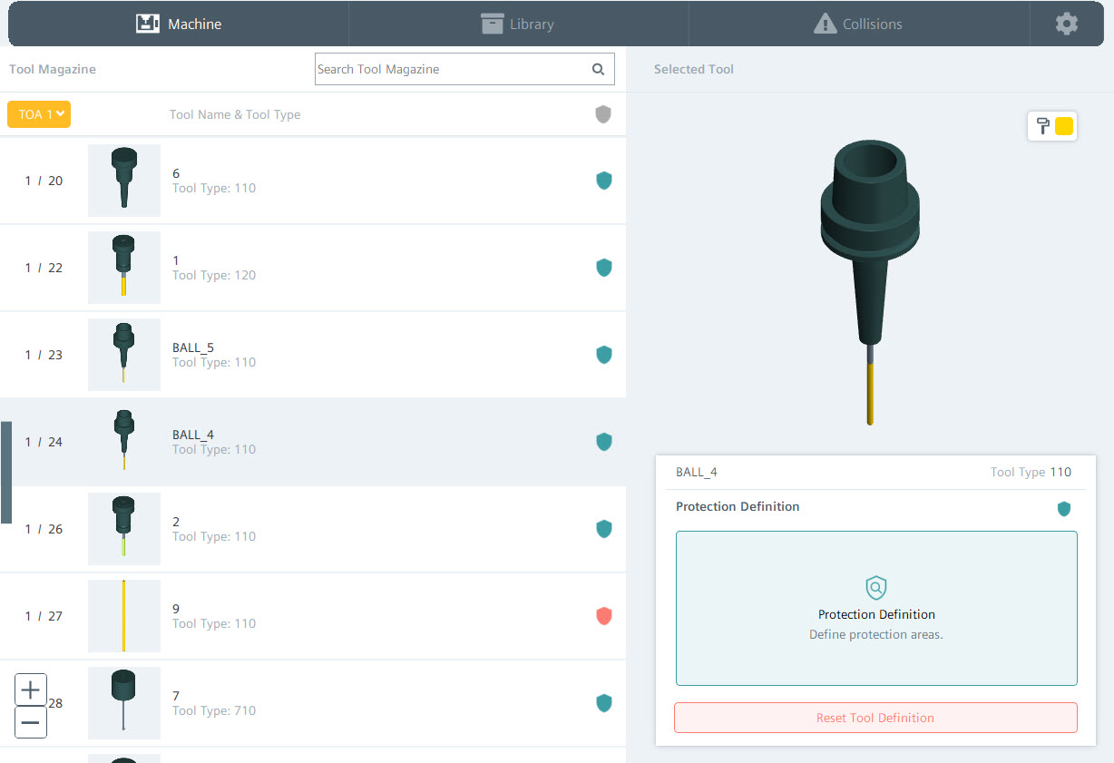1114x763 pixels.
Task: Click magazine location 1 / 24
Action: pos(44,442)
